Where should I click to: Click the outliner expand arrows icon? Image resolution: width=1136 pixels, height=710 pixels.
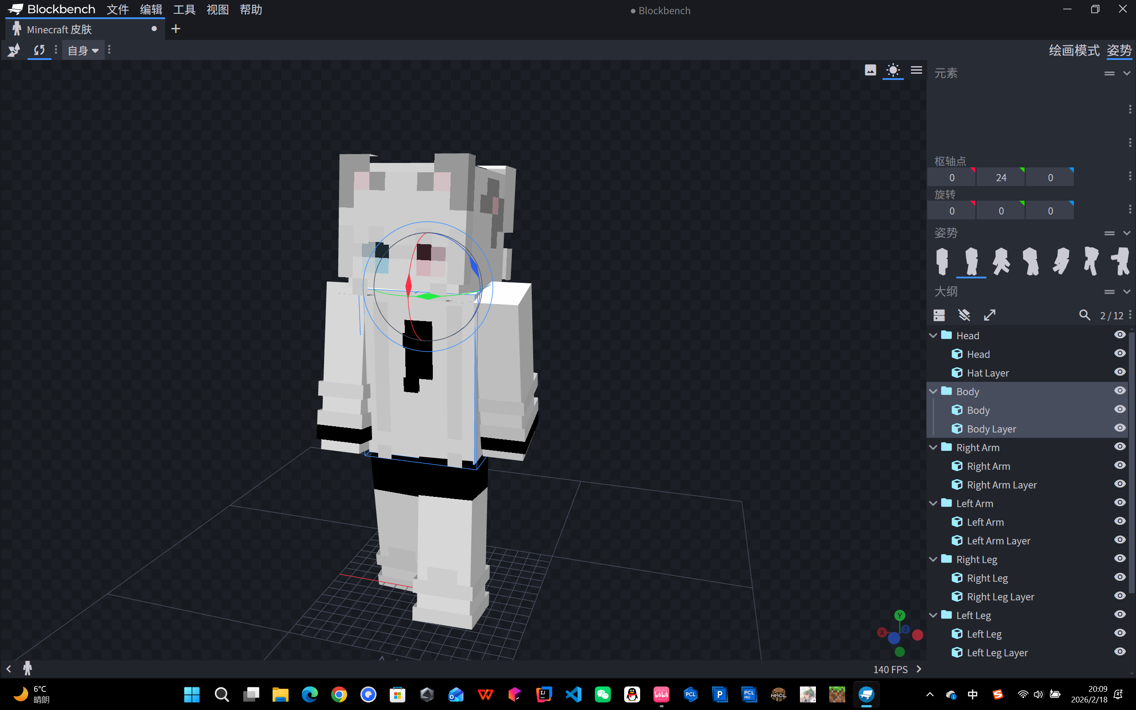point(990,315)
